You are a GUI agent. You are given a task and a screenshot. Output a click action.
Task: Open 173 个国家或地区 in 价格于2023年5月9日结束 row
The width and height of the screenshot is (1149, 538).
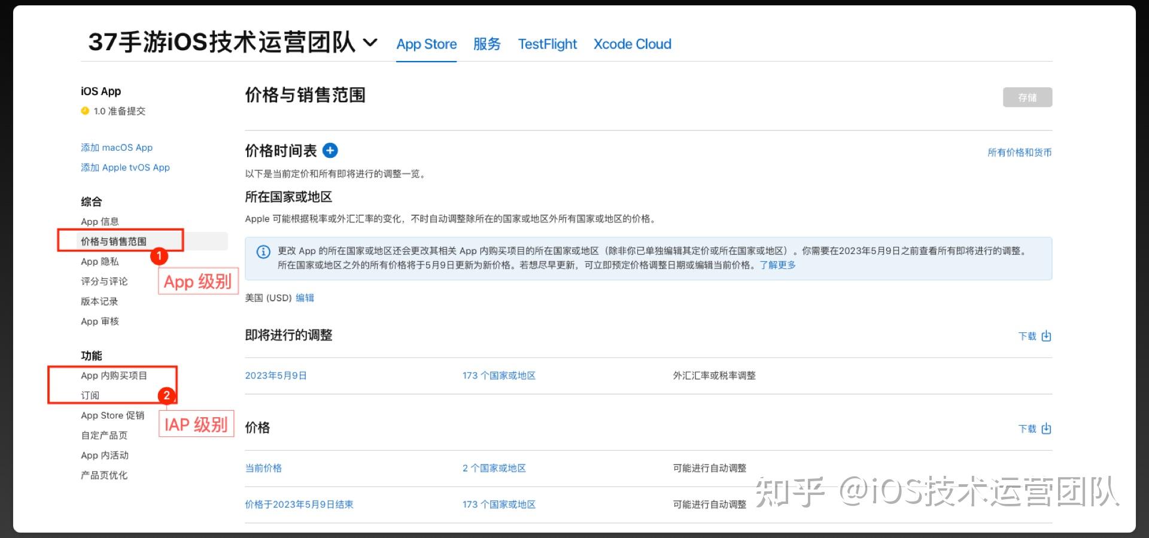click(498, 505)
